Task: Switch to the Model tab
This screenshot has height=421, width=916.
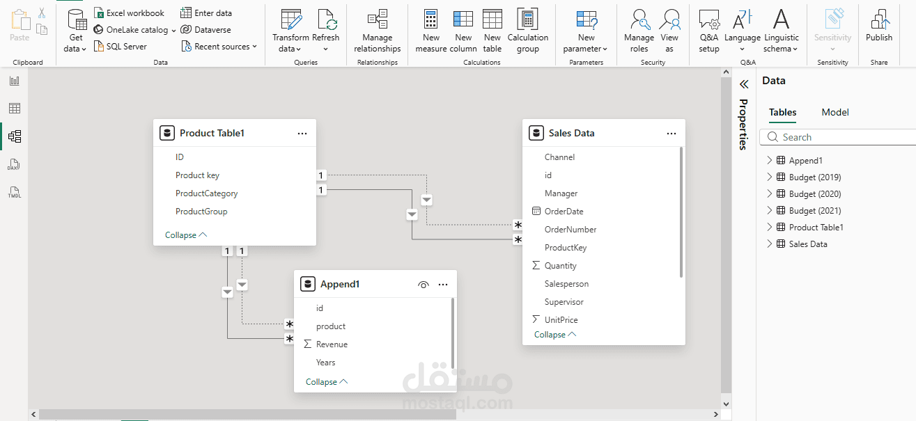Action: point(835,112)
